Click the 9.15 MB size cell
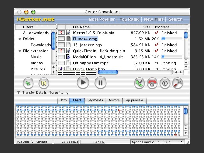The height and width of the screenshot is (153, 204). tap(142, 51)
